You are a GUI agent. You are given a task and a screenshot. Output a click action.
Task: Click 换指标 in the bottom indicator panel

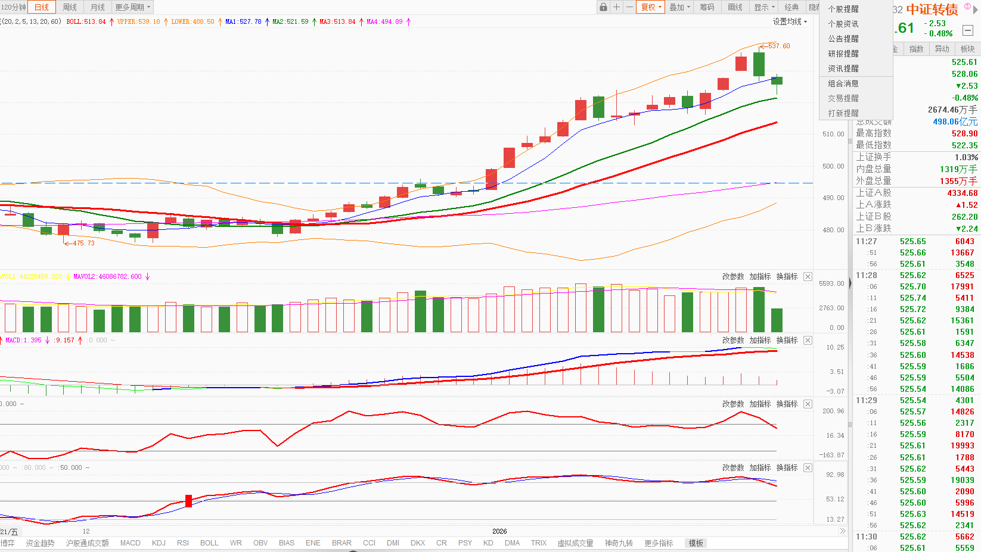(x=787, y=467)
